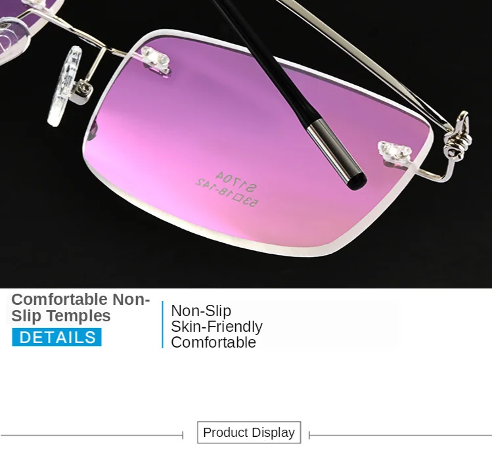The image size is (492, 456).
Task: Click the Non-Slip feature text
Action: [201, 311]
